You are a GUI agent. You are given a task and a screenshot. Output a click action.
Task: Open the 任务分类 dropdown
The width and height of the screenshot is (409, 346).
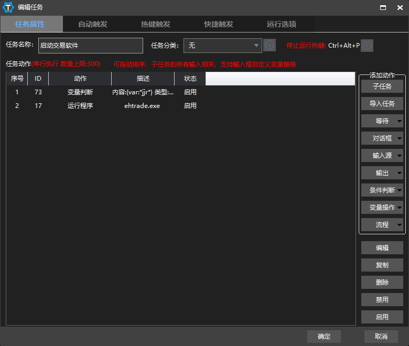tap(222, 46)
